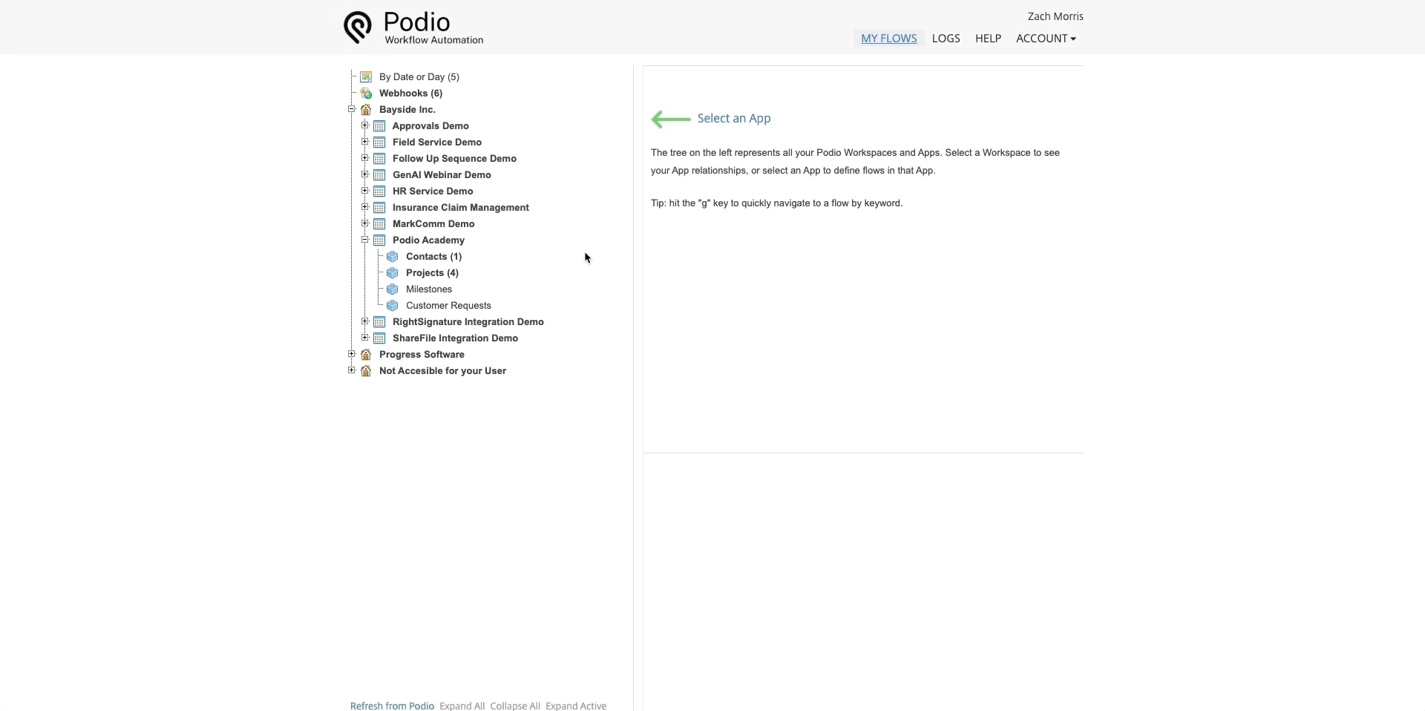
Task: Expand the Insurance Claim Management node
Action: point(365,207)
